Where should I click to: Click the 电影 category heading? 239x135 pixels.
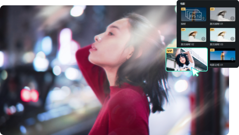(x=183, y=4)
